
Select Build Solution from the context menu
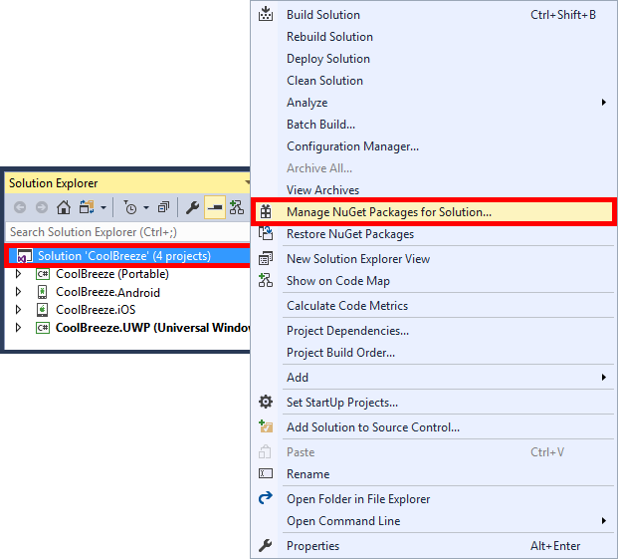(x=323, y=15)
